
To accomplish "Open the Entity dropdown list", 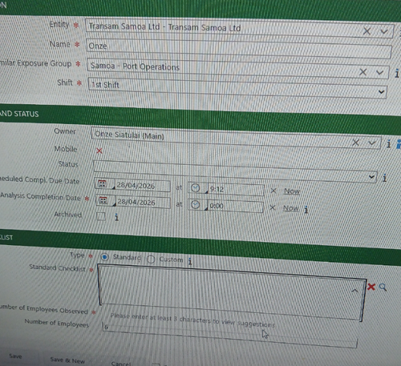I will [x=384, y=31].
